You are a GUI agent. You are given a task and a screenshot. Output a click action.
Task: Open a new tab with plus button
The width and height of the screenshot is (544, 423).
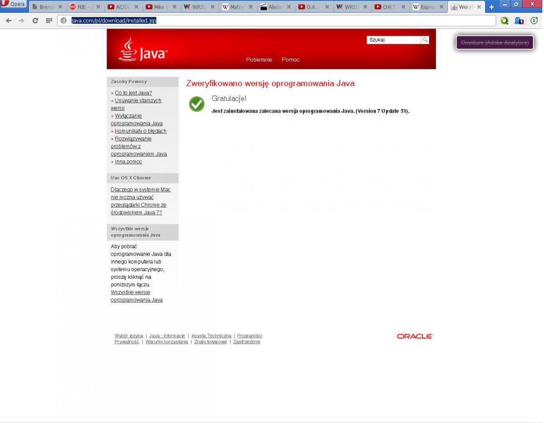click(491, 7)
